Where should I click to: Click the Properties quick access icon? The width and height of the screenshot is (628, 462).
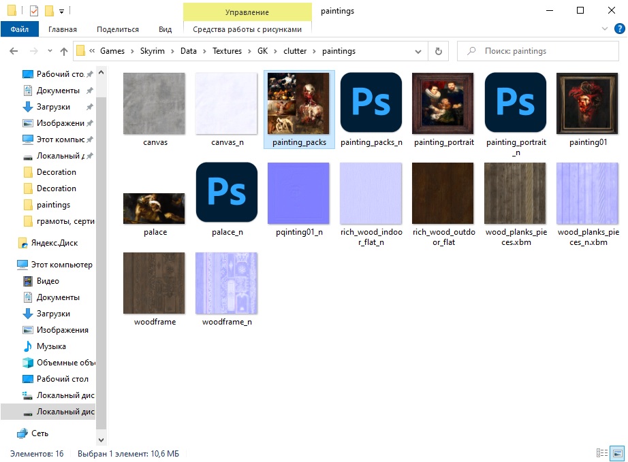click(x=34, y=11)
